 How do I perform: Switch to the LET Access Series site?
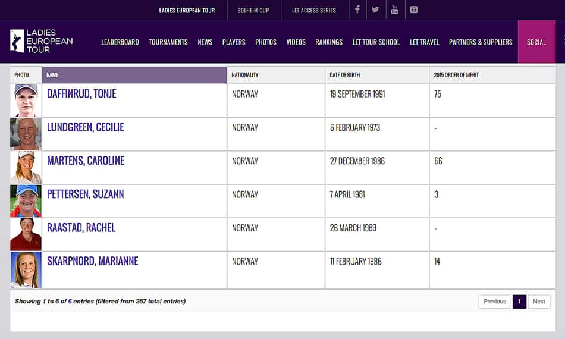point(314,11)
